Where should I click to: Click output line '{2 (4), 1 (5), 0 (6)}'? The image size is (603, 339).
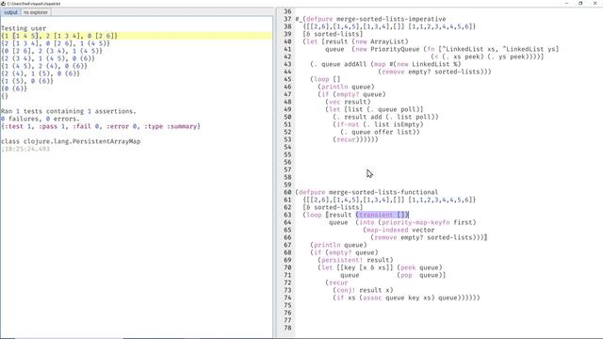(x=41, y=73)
